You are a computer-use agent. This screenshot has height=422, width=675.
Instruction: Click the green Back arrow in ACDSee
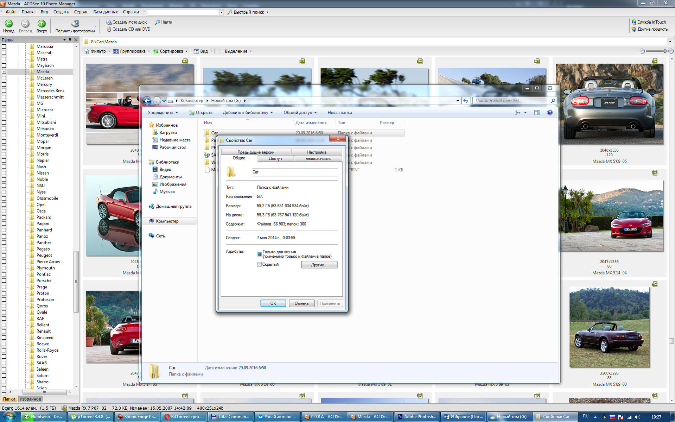tap(8, 24)
